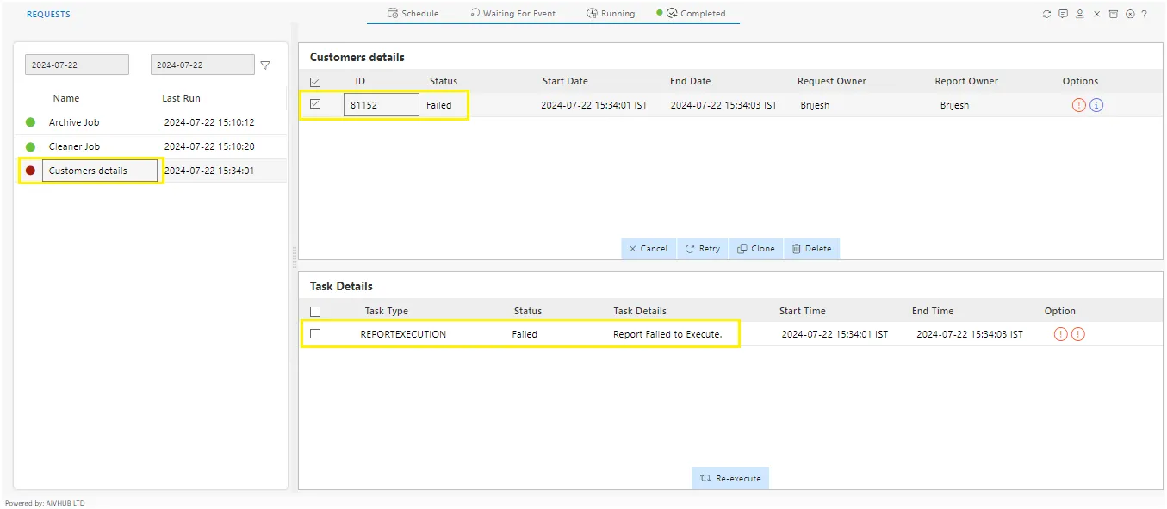Open help via the question mark icon
The image size is (1167, 509).
(x=1144, y=14)
